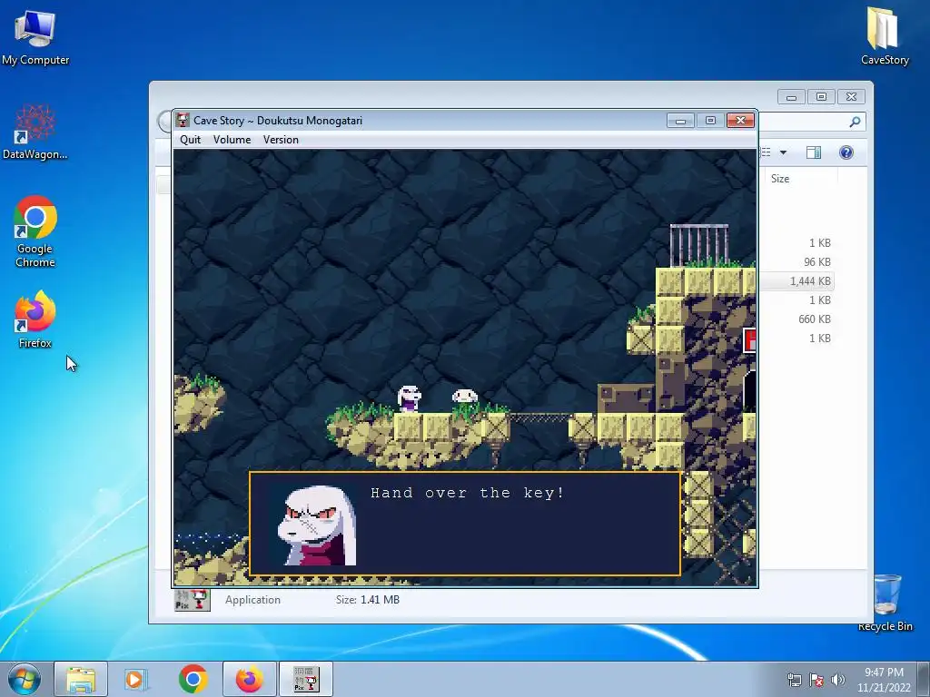Select Google Chrome desktop shortcut
The height and width of the screenshot is (697, 930).
(35, 231)
